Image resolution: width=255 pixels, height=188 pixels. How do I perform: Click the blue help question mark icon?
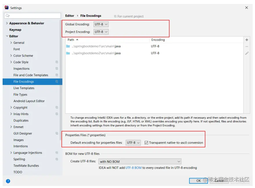[8, 181]
